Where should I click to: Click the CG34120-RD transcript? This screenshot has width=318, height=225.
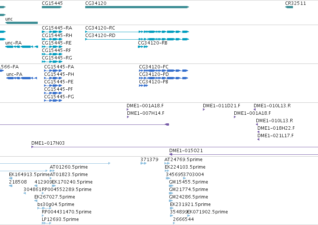point(137,39)
